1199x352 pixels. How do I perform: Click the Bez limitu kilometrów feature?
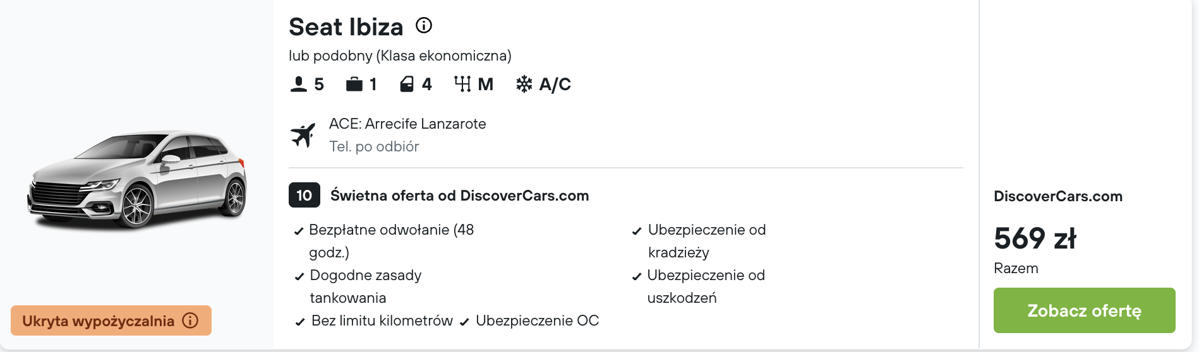[x=374, y=320]
